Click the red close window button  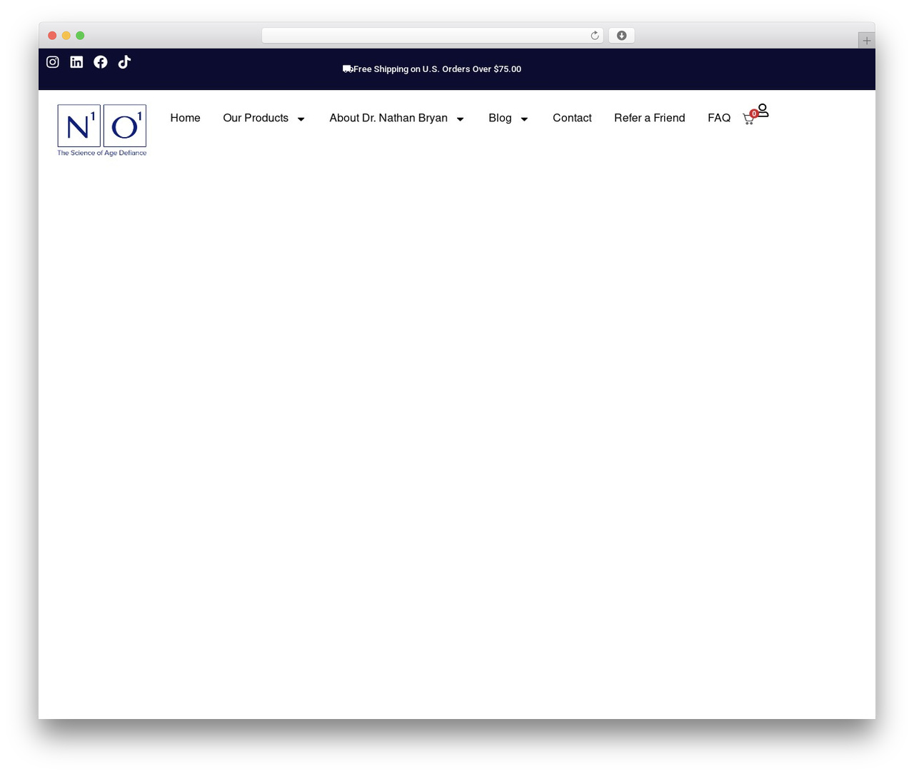(x=52, y=36)
